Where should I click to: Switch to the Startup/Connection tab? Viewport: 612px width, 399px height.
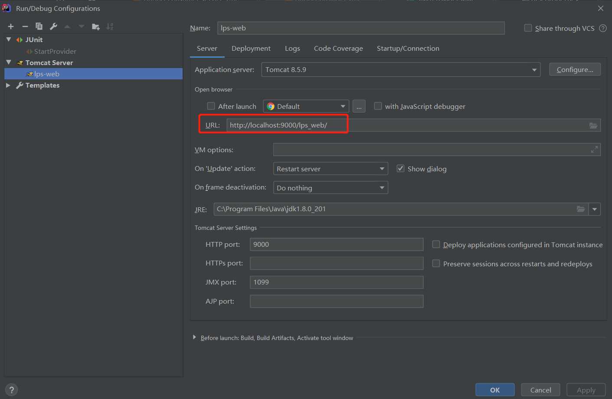[x=408, y=49]
